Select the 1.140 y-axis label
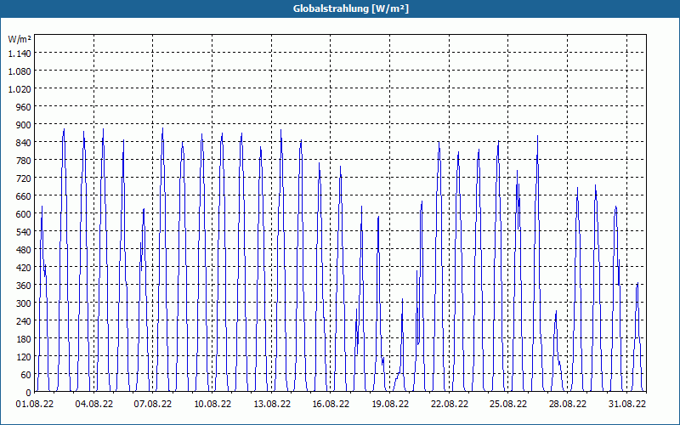 [x=20, y=53]
